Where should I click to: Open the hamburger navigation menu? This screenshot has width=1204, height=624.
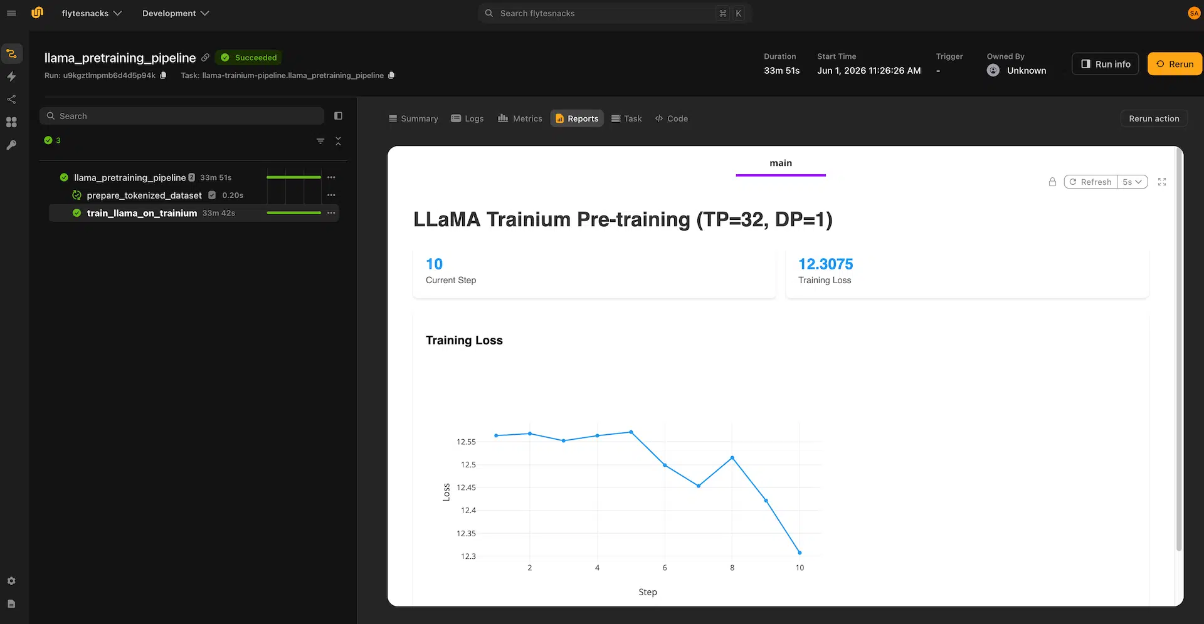[11, 13]
